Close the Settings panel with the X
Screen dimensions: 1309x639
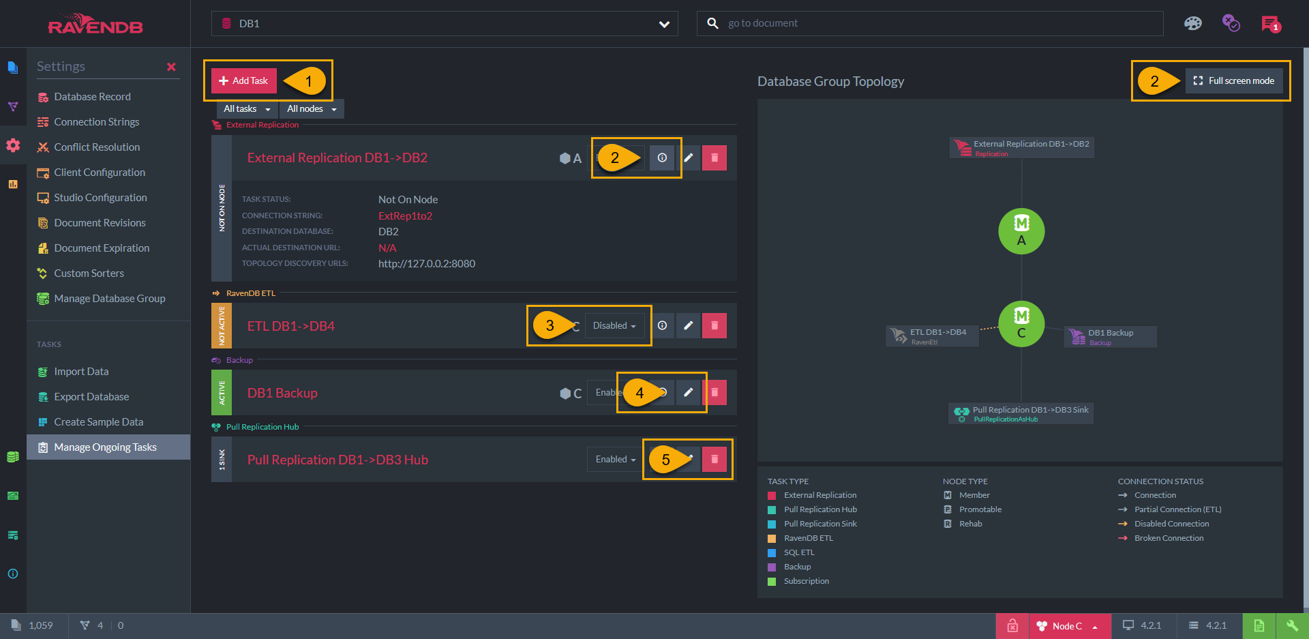point(171,67)
